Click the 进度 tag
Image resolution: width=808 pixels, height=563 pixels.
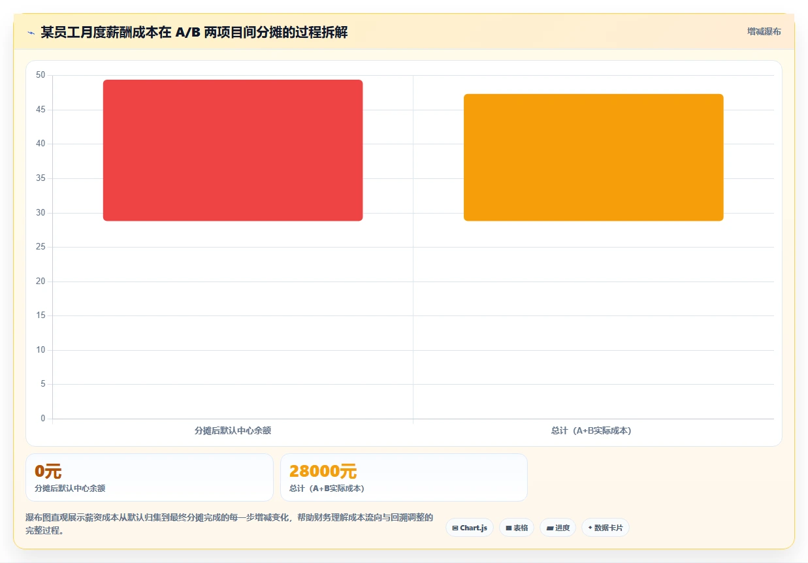click(558, 528)
